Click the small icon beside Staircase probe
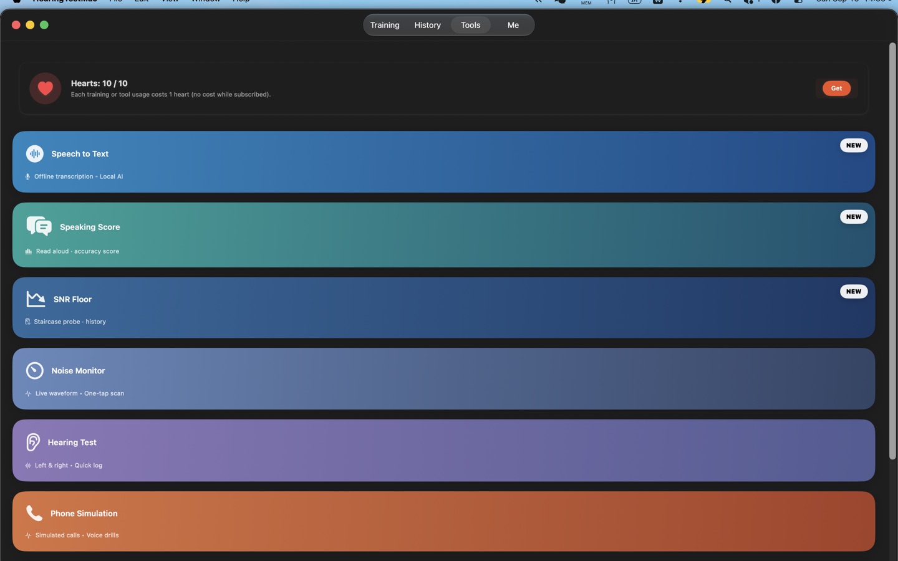Viewport: 898px width, 561px height. pos(27,322)
